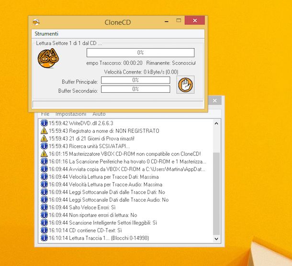Click info icon beside Ricerca unità SCSI/ATAPI

tap(44, 146)
